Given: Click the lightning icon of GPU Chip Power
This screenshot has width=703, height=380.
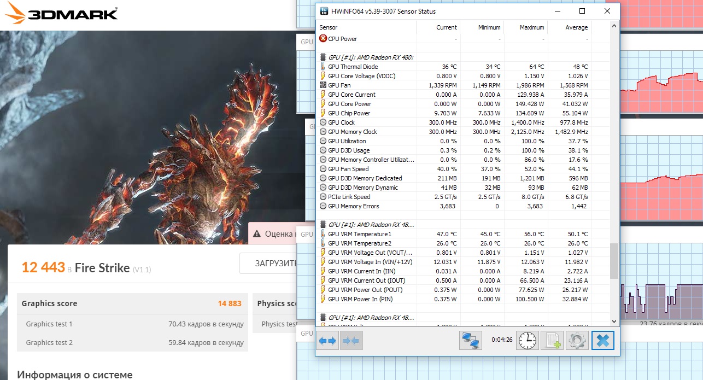Looking at the screenshot, I should click(x=323, y=113).
